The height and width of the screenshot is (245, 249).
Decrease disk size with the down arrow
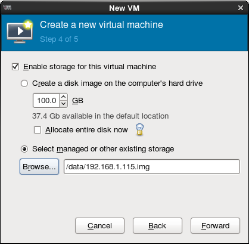[64, 104]
